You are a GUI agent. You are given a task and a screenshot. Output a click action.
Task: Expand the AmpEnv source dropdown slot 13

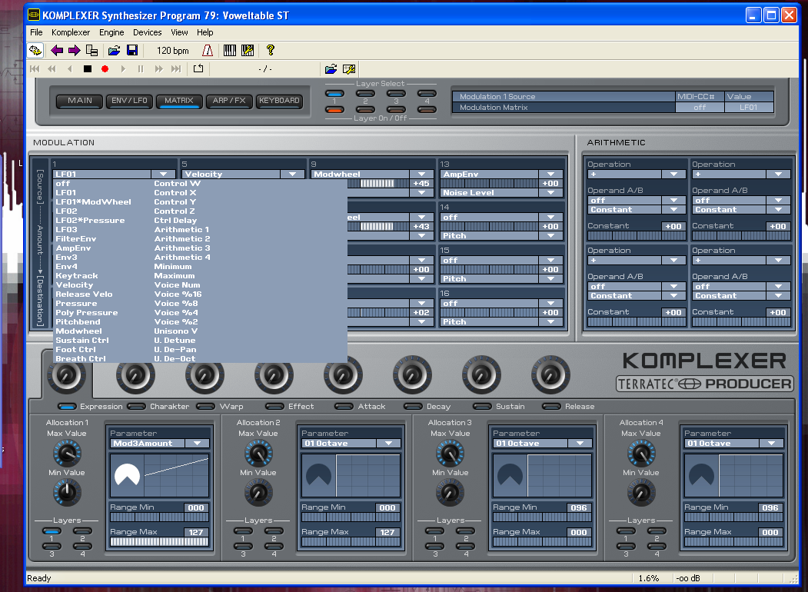pos(551,175)
